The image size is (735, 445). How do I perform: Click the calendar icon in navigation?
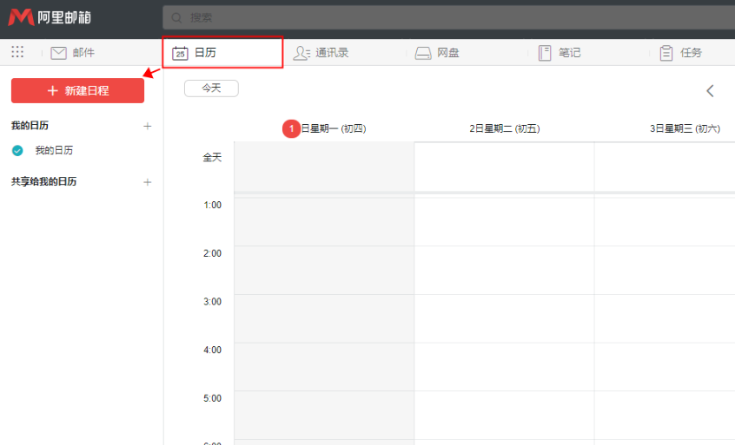click(x=180, y=53)
